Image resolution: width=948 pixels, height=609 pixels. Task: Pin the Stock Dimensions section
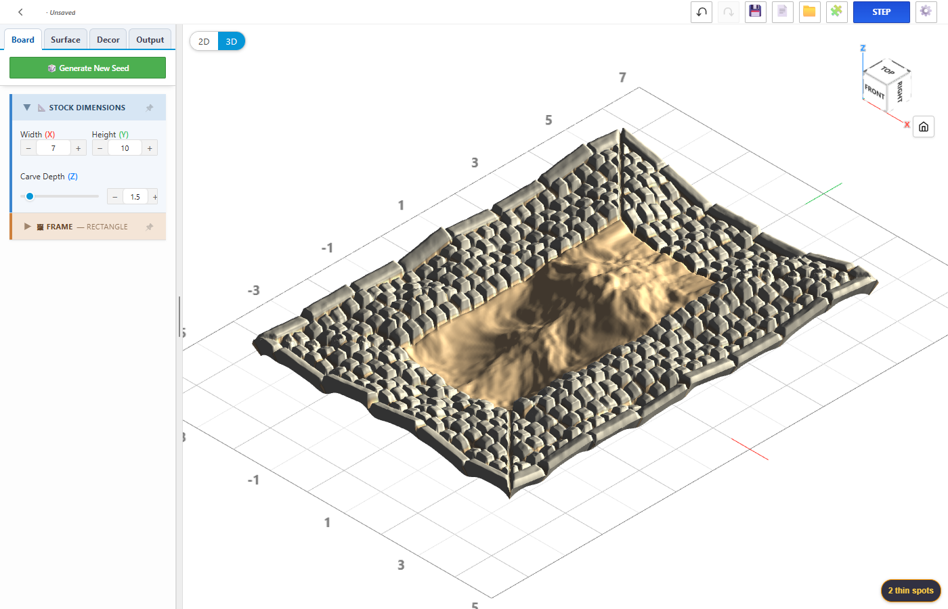click(150, 108)
